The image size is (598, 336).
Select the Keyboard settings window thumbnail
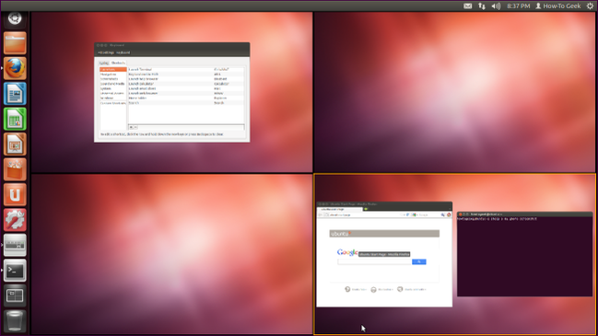click(172, 92)
